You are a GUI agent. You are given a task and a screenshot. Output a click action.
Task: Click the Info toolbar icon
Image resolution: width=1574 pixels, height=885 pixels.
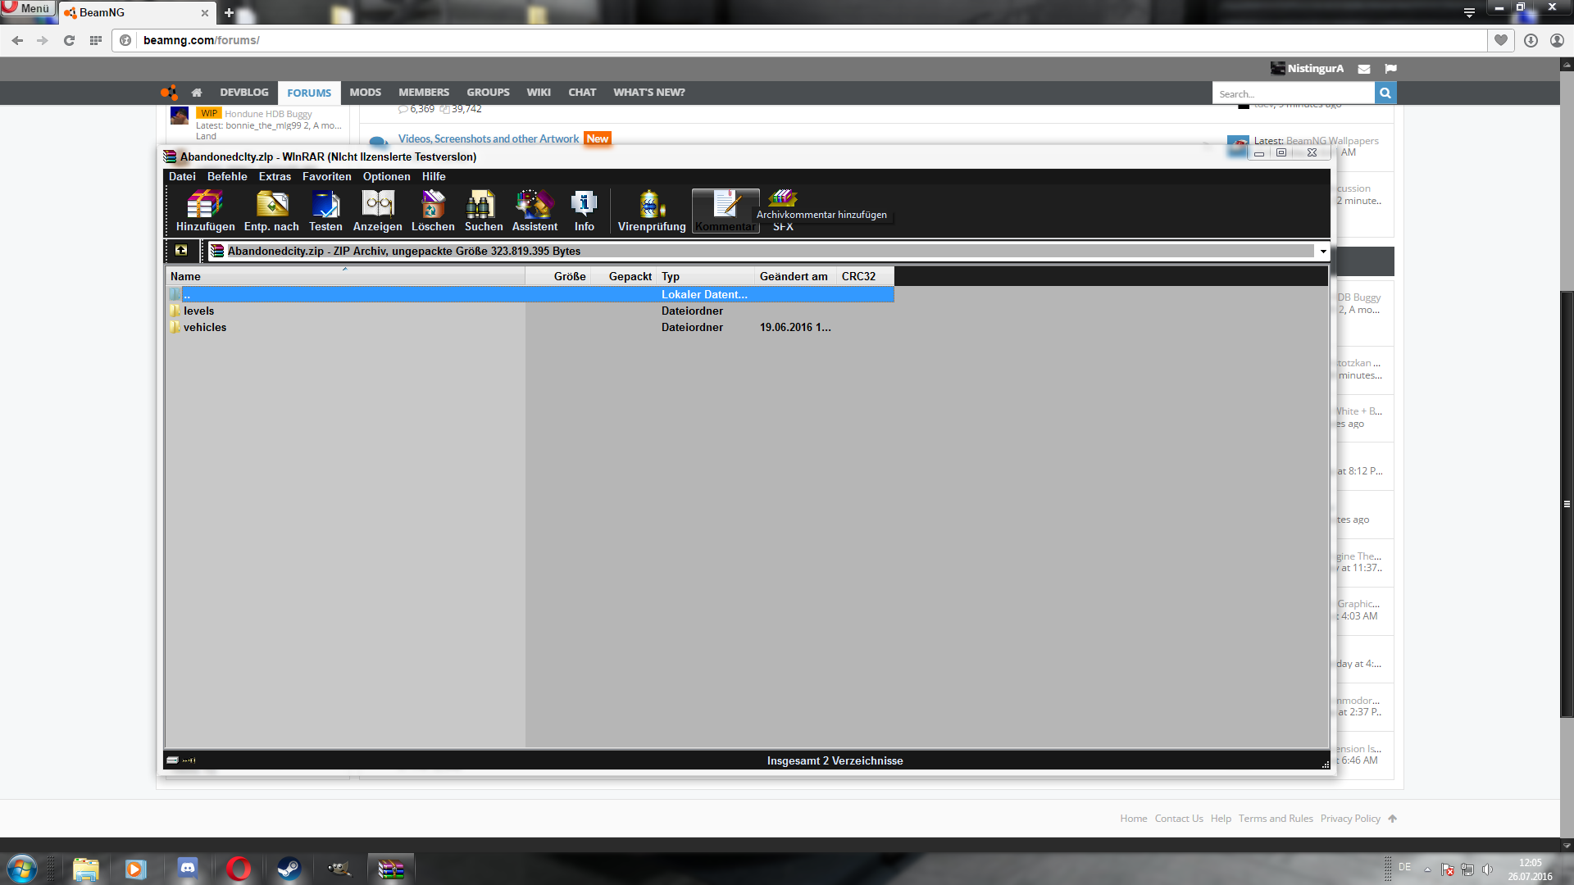[584, 211]
